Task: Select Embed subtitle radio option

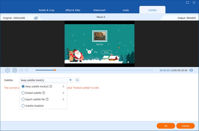Action: click(23, 93)
